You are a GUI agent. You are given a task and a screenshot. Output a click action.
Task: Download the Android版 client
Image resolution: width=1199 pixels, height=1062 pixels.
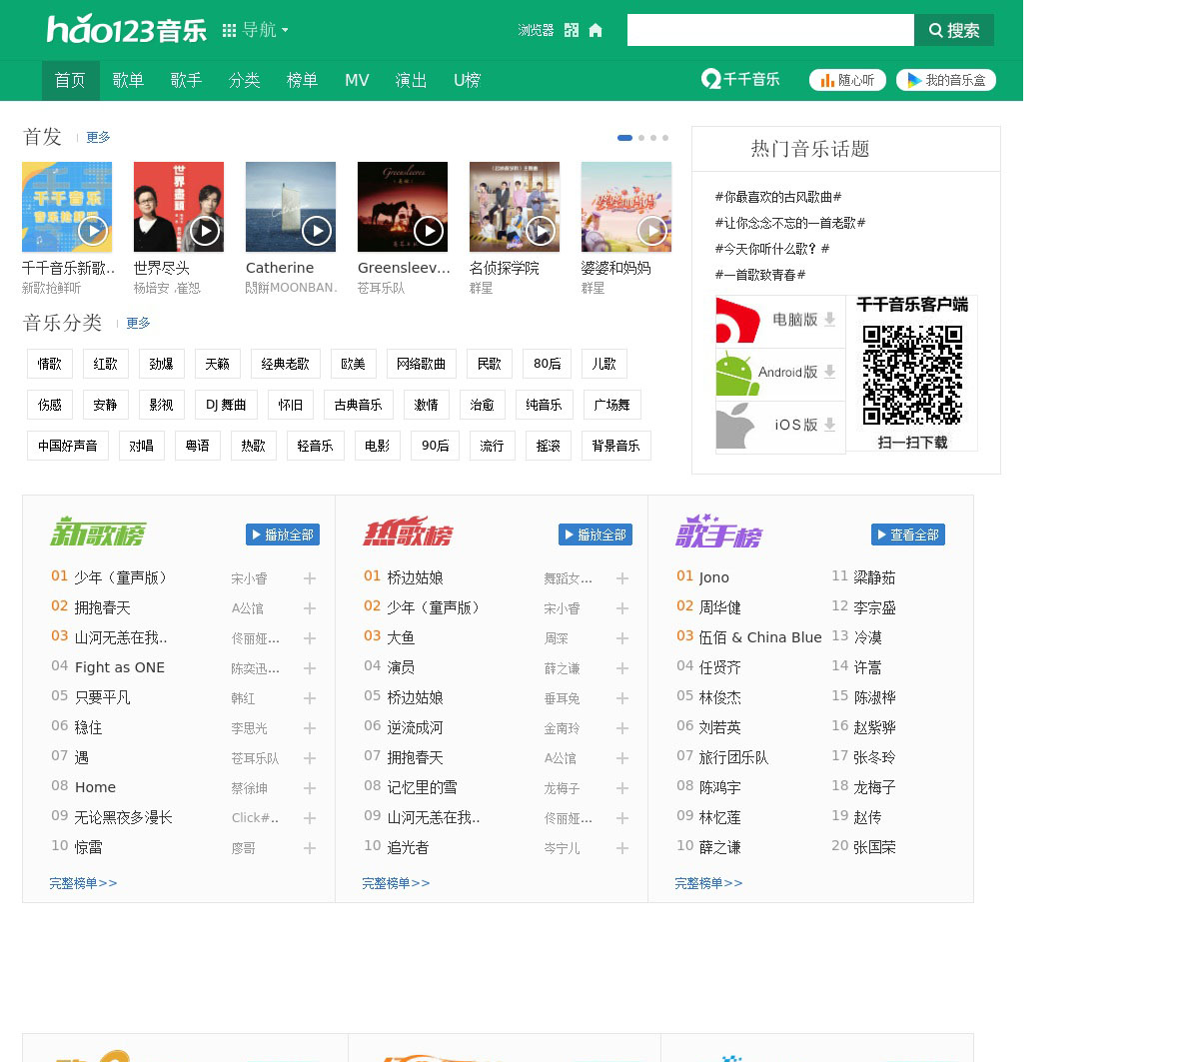tap(780, 372)
